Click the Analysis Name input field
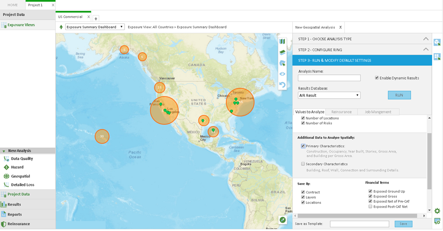The image size is (443, 231). (329, 78)
